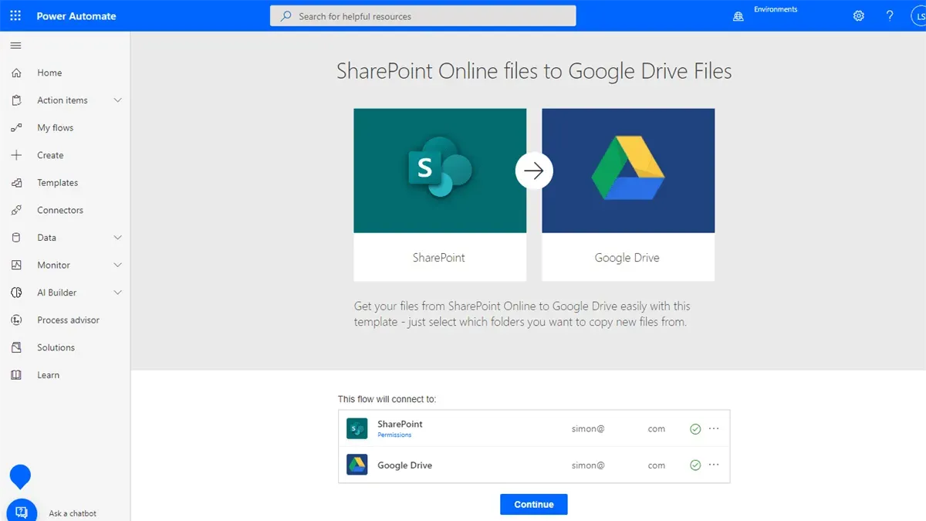Click the Google Drive connection name text
Viewport: 926px width, 521px height.
(x=404, y=465)
